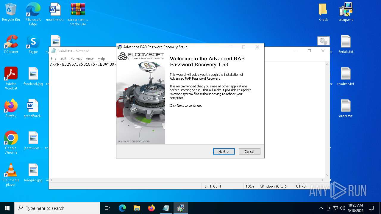This screenshot has width=381, height=214.
Task: Open the network status tray icon
Action: pos(335,208)
